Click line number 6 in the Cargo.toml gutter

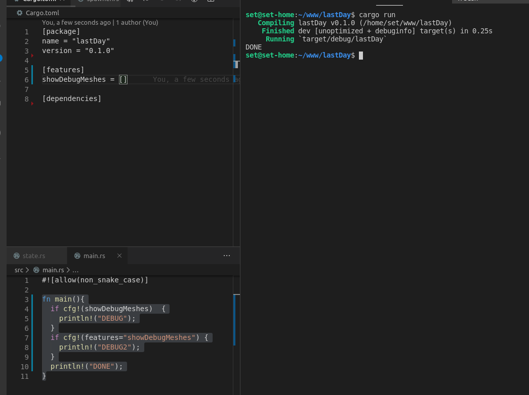click(x=27, y=80)
